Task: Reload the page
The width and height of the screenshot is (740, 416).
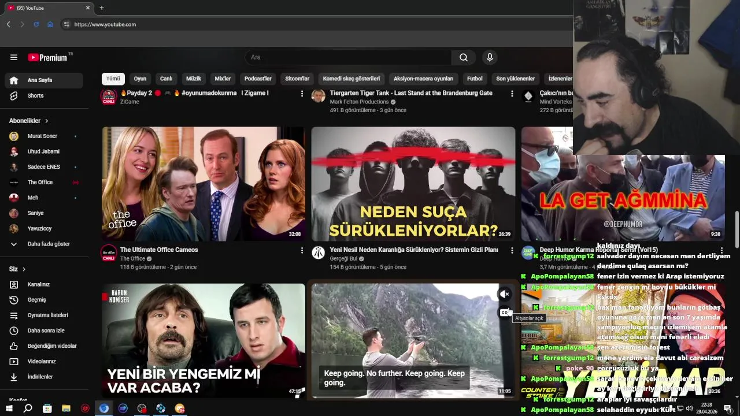Action: coord(36,24)
